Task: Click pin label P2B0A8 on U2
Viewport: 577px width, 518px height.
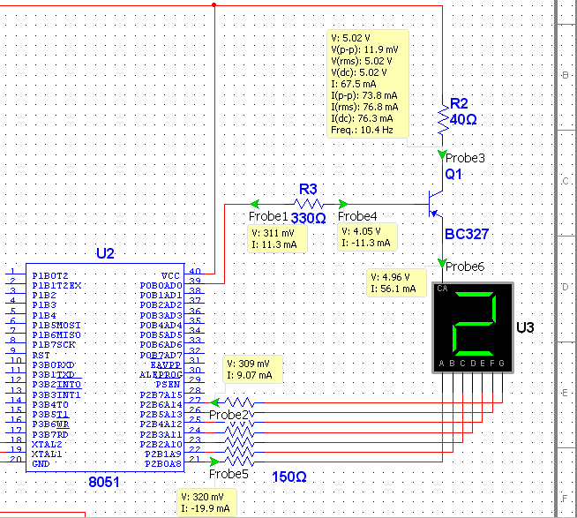Action: click(x=163, y=464)
